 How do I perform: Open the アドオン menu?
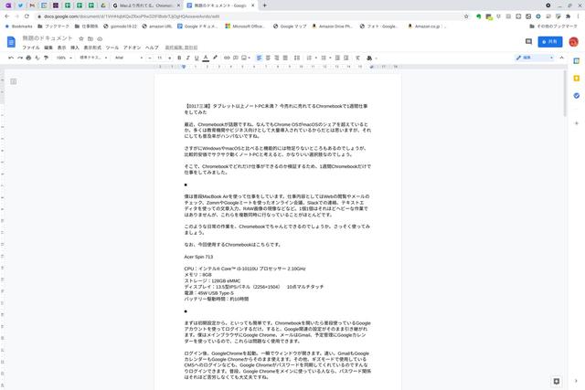click(132, 47)
